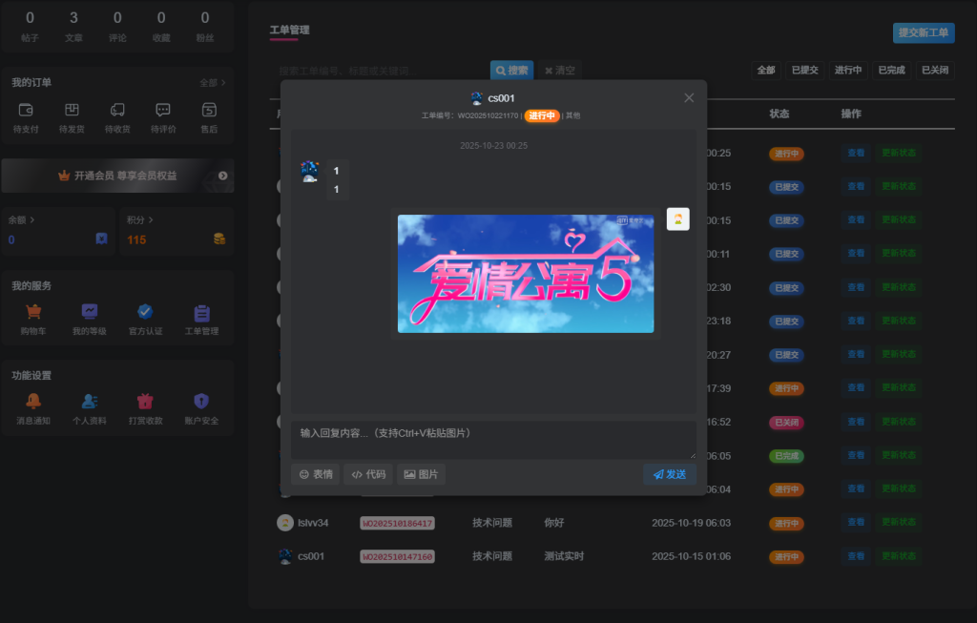This screenshot has width=977, height=623.
Task: Click the 你好 ticket title
Action: pos(554,523)
